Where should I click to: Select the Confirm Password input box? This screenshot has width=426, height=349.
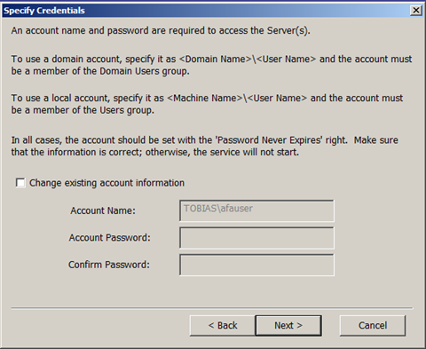(256, 265)
